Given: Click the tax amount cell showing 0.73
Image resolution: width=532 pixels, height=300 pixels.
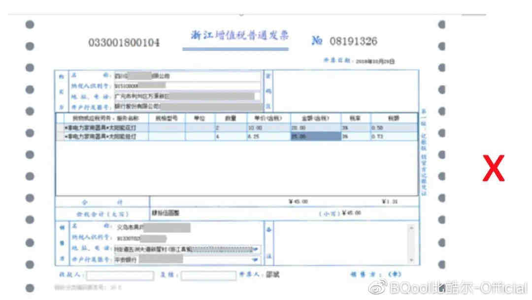Looking at the screenshot, I should 394,136.
